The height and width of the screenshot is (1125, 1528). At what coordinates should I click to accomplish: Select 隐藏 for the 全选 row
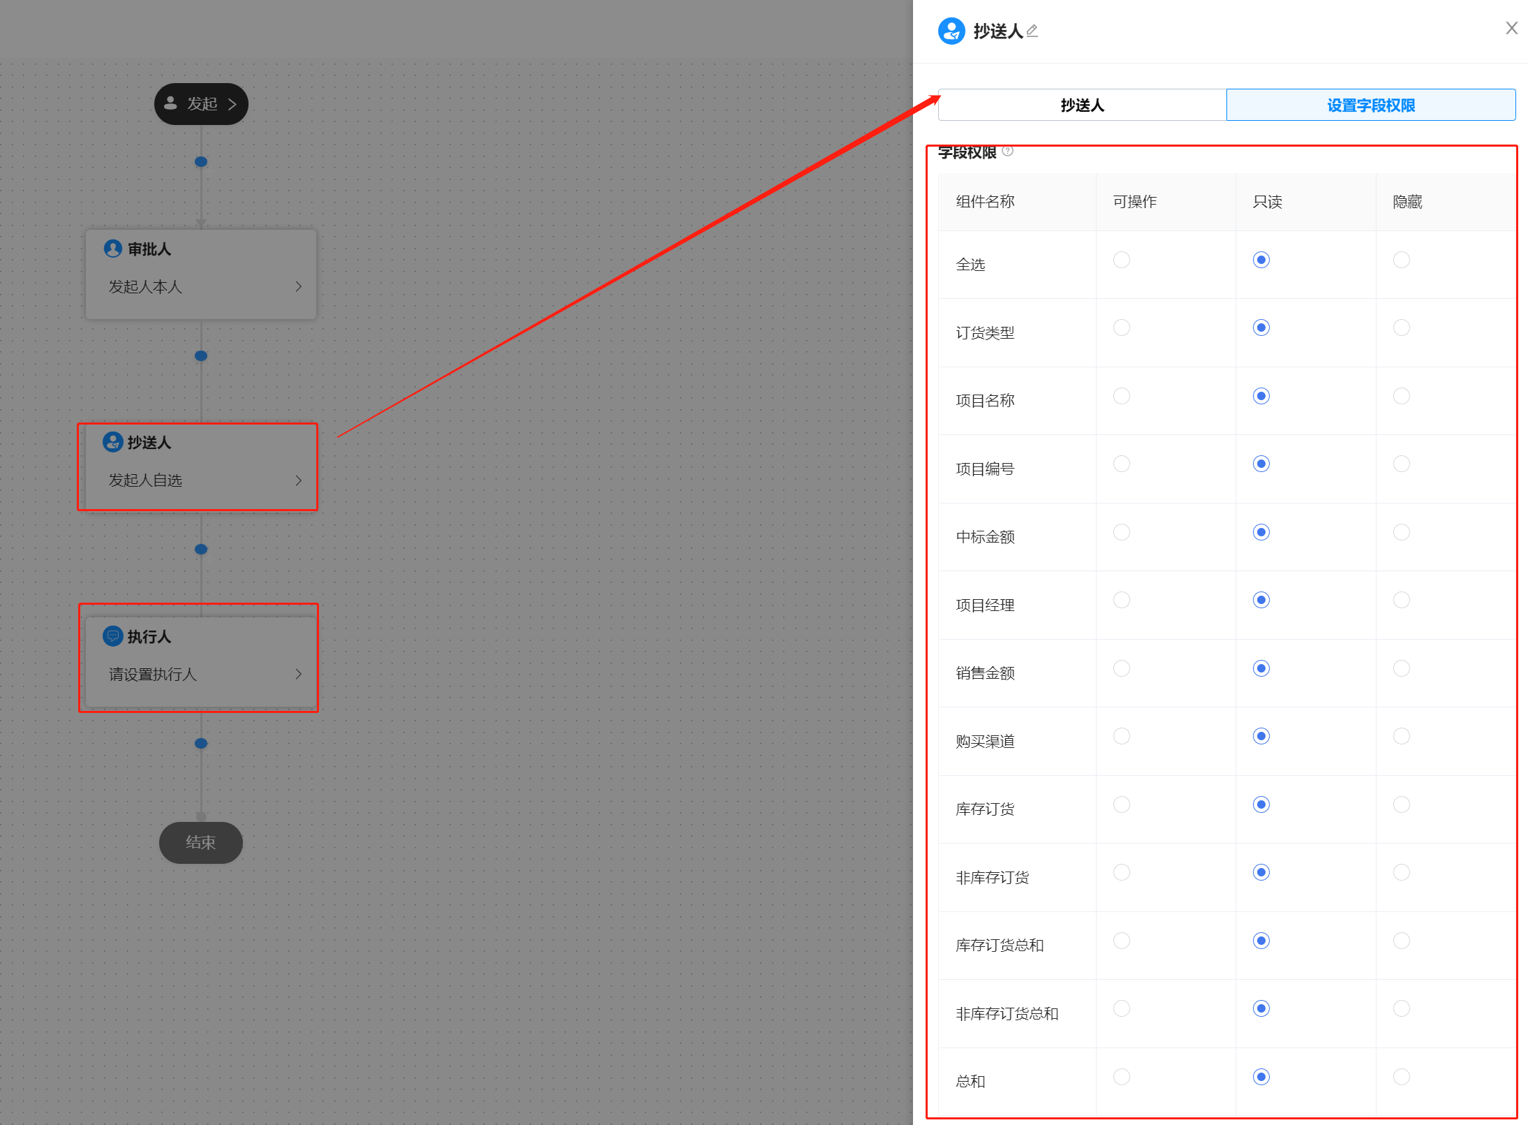(1402, 260)
